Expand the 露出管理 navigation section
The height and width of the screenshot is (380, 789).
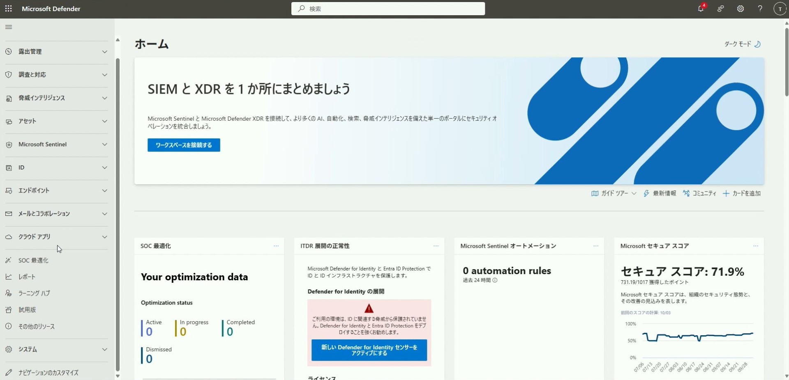coord(56,52)
